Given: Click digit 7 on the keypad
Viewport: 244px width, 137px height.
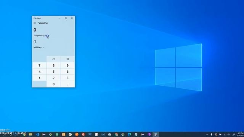Looking at the screenshot, I should [39, 65].
